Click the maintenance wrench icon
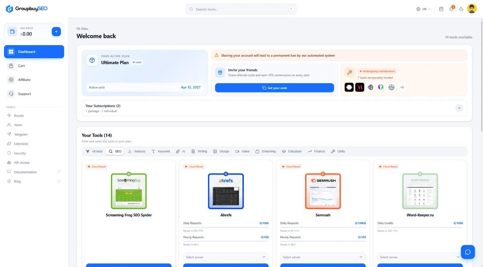 [x=349, y=72]
